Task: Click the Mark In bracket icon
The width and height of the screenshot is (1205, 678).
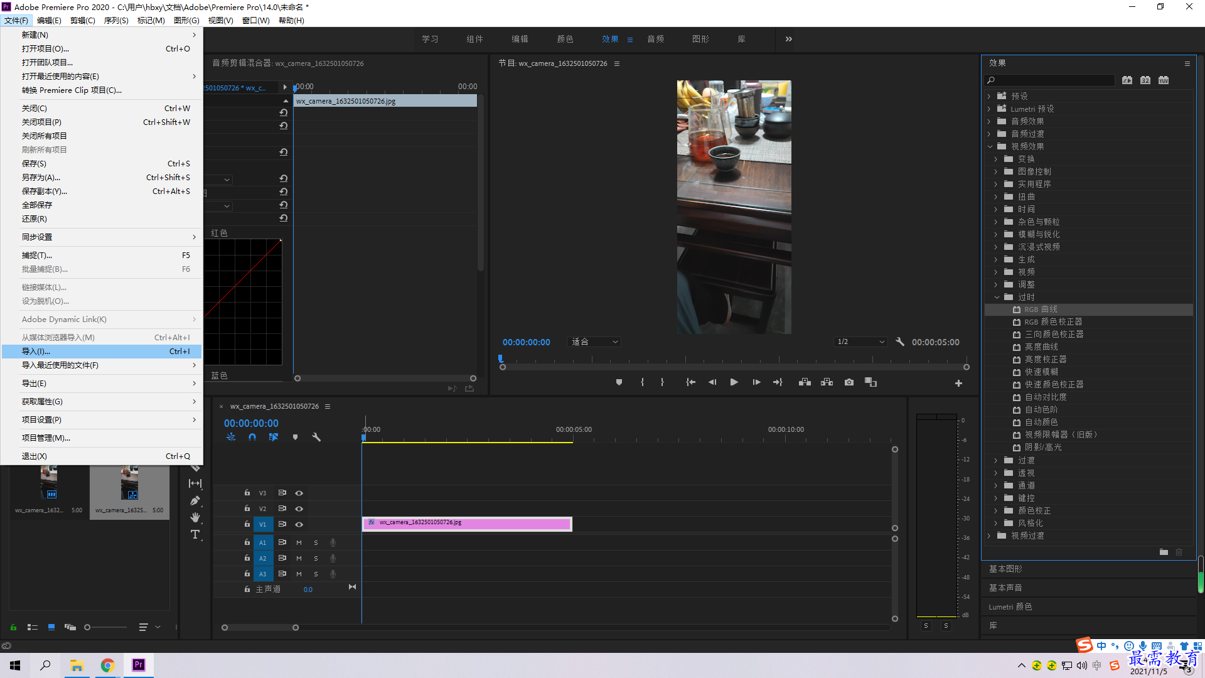Action: coord(642,382)
